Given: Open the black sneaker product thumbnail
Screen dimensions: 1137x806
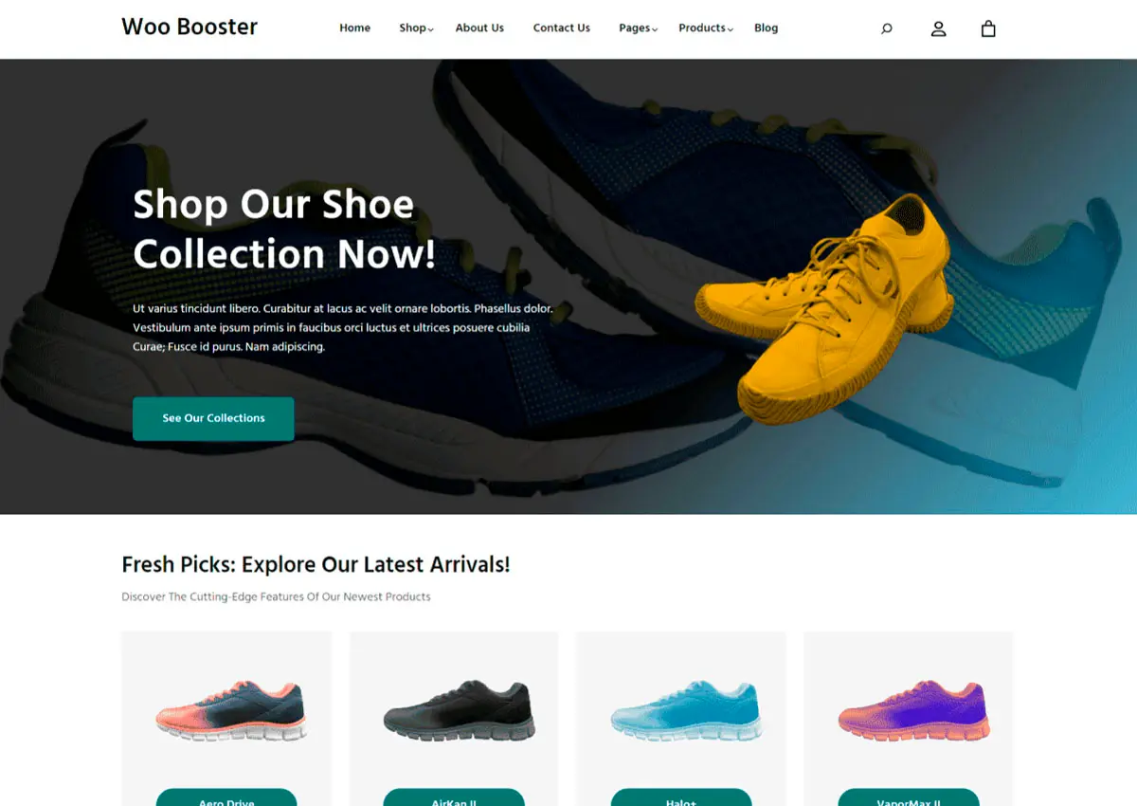Looking at the screenshot, I should [459, 710].
